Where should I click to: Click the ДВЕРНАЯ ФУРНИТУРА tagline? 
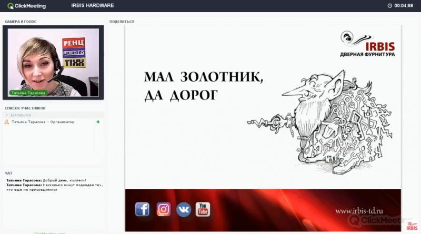pyautogui.click(x=367, y=55)
